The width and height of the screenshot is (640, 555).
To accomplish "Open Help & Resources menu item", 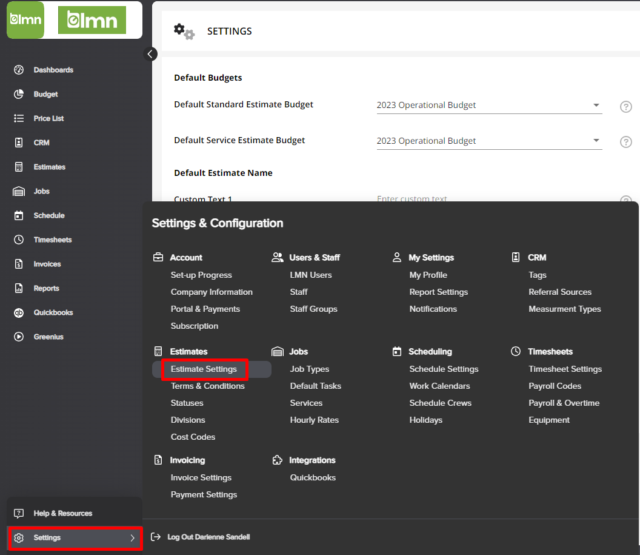I will click(x=63, y=513).
